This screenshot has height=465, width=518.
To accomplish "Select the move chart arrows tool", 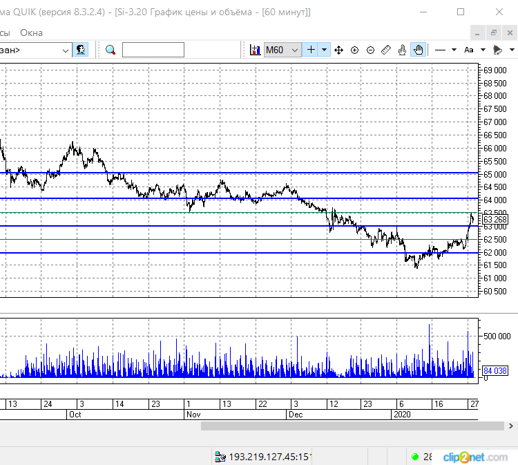I will [x=338, y=50].
